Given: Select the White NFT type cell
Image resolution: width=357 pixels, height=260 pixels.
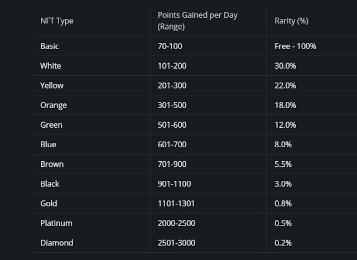Looking at the screenshot, I should click(51, 66).
